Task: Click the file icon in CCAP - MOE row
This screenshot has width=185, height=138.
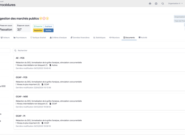Action: click(x=50, y=104)
